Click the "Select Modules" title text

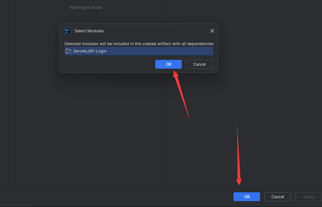tap(89, 31)
